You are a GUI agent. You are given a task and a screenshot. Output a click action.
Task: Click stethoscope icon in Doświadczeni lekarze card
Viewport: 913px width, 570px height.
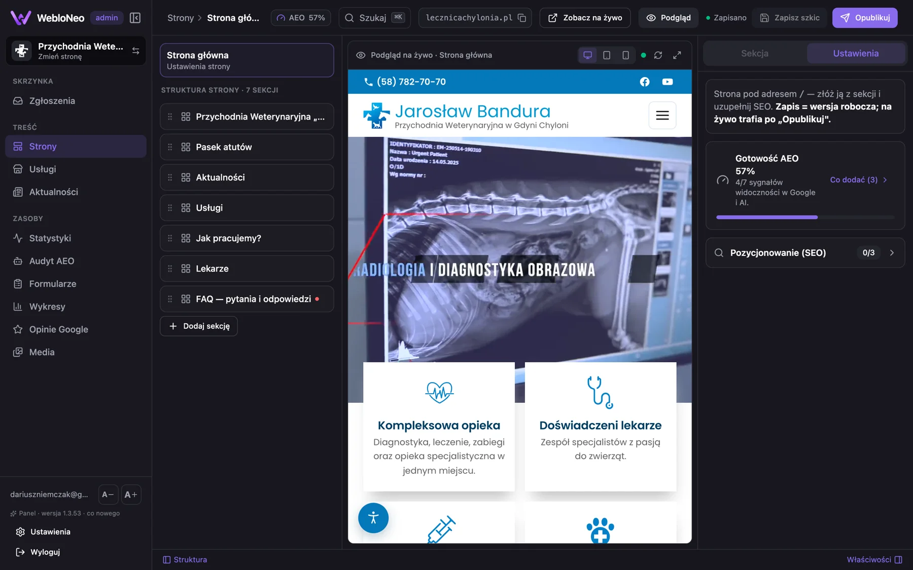click(x=600, y=392)
